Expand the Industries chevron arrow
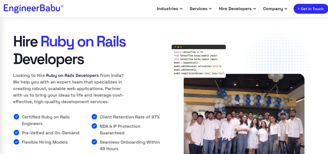This screenshot has width=328, height=154. [x=181, y=9]
